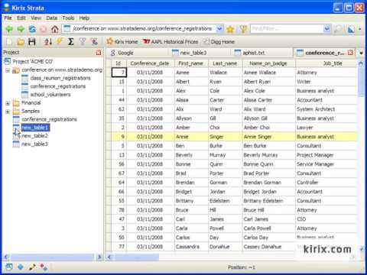367x275 pixels.
Task: Open the tab list dropdown arrow
Action: point(361,53)
